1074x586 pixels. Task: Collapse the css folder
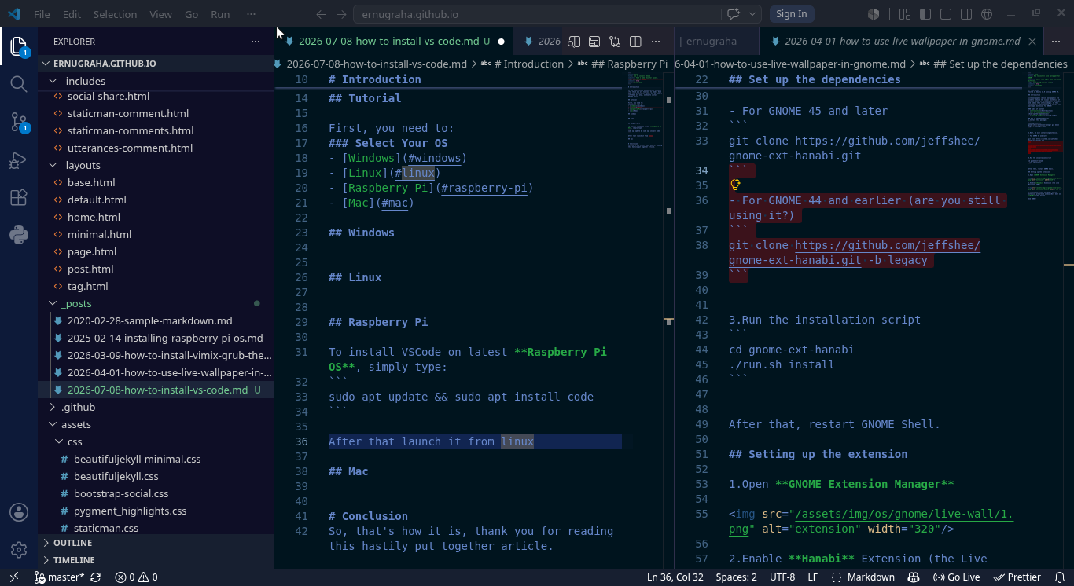click(156, 441)
